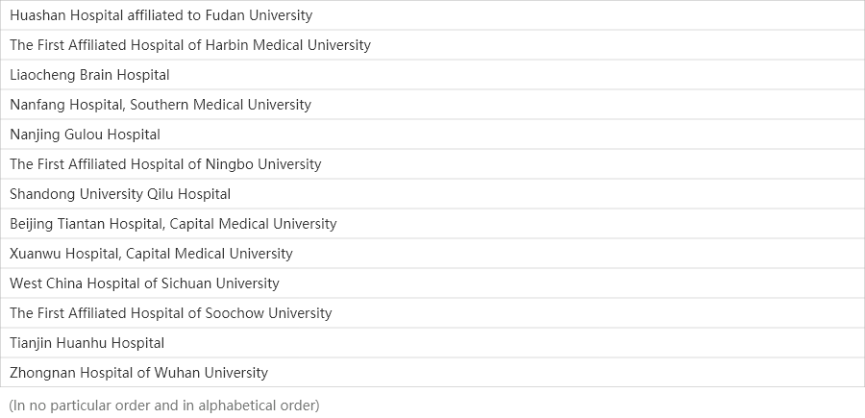
Task: Click Shandong University Qilu Hospital entry
Action: click(120, 194)
